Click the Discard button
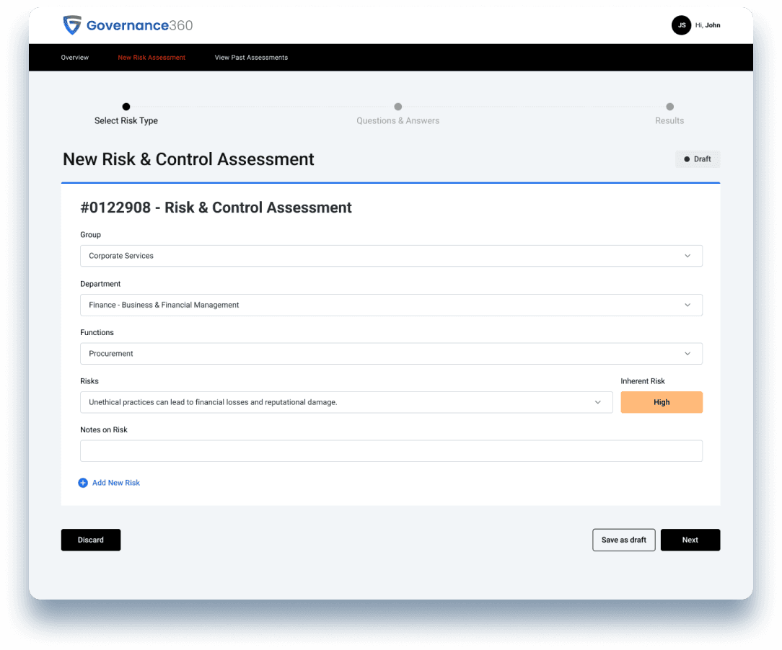 [90, 540]
